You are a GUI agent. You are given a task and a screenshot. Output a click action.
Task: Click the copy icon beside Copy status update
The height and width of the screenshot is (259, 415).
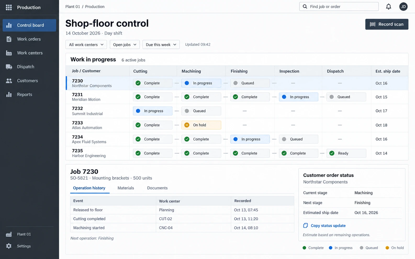305,226
